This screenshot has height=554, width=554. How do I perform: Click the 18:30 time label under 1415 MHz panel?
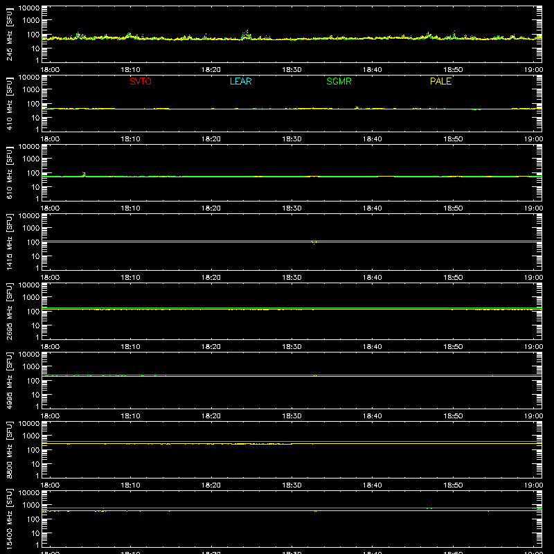click(x=292, y=278)
